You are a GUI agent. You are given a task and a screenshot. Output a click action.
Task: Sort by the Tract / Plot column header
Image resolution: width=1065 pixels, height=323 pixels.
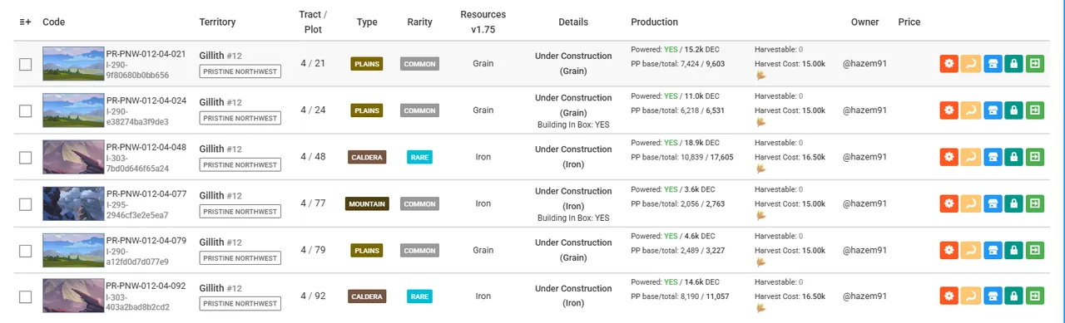[313, 22]
